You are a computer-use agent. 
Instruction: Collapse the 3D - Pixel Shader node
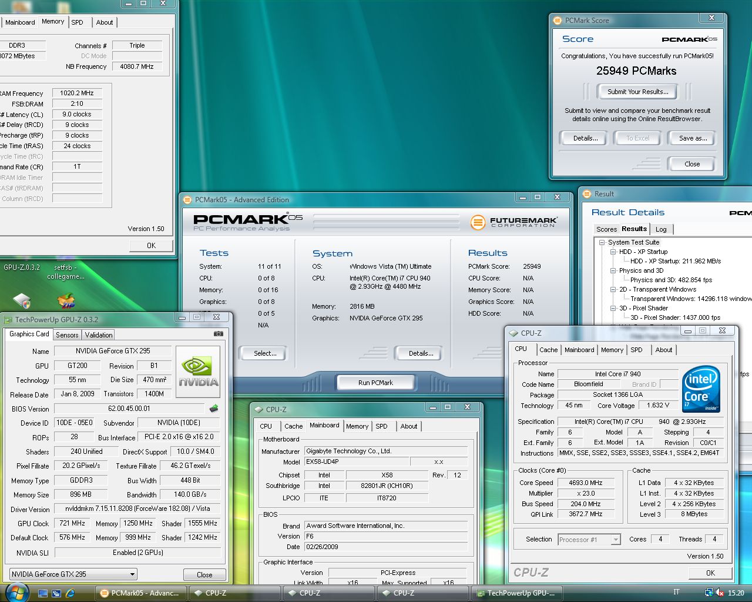[613, 308]
